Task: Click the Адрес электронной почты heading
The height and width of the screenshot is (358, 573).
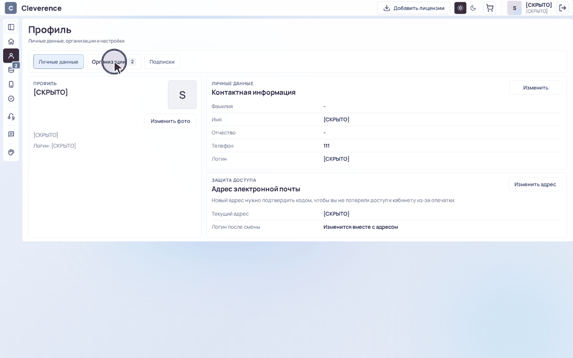Action: [x=256, y=189]
